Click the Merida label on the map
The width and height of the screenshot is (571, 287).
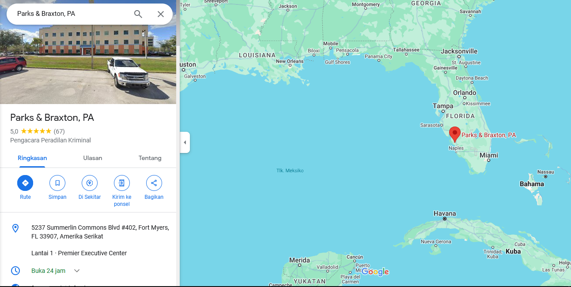coord(299,260)
